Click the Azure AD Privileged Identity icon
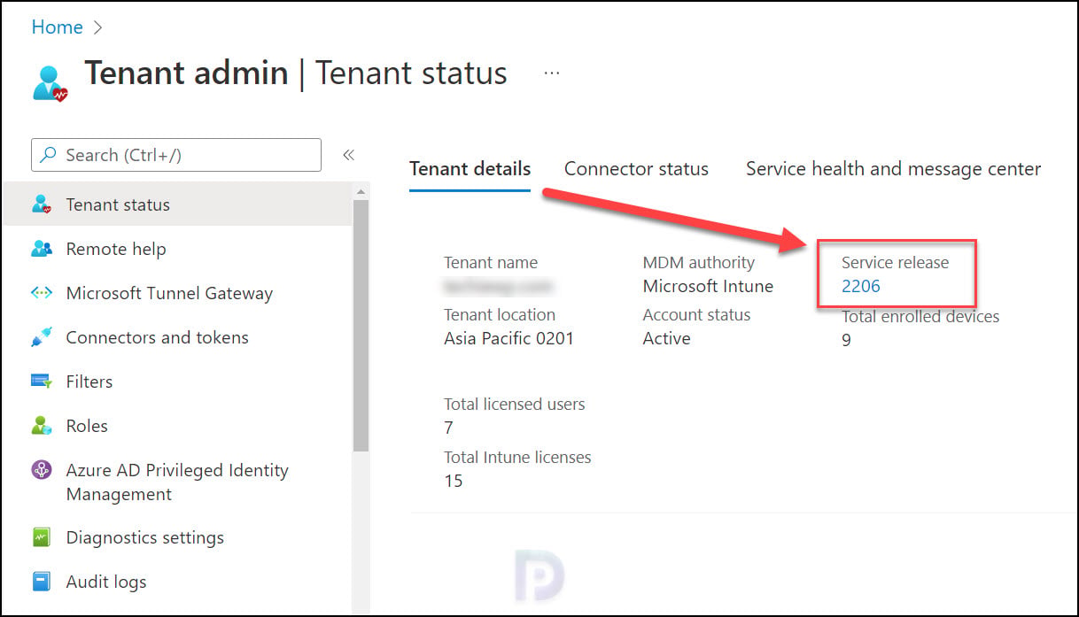This screenshot has width=1079, height=617. [42, 470]
